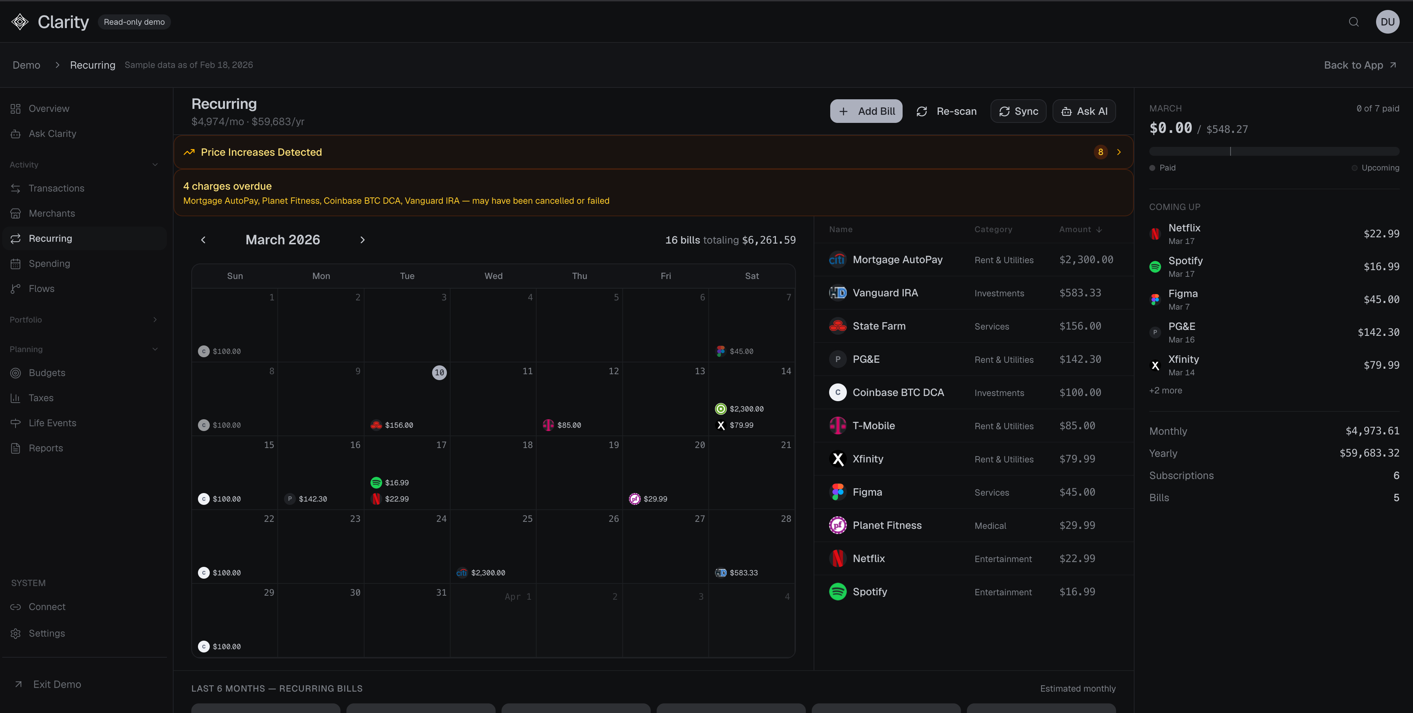
Task: Advance calendar to April with next arrow
Action: (x=362, y=240)
